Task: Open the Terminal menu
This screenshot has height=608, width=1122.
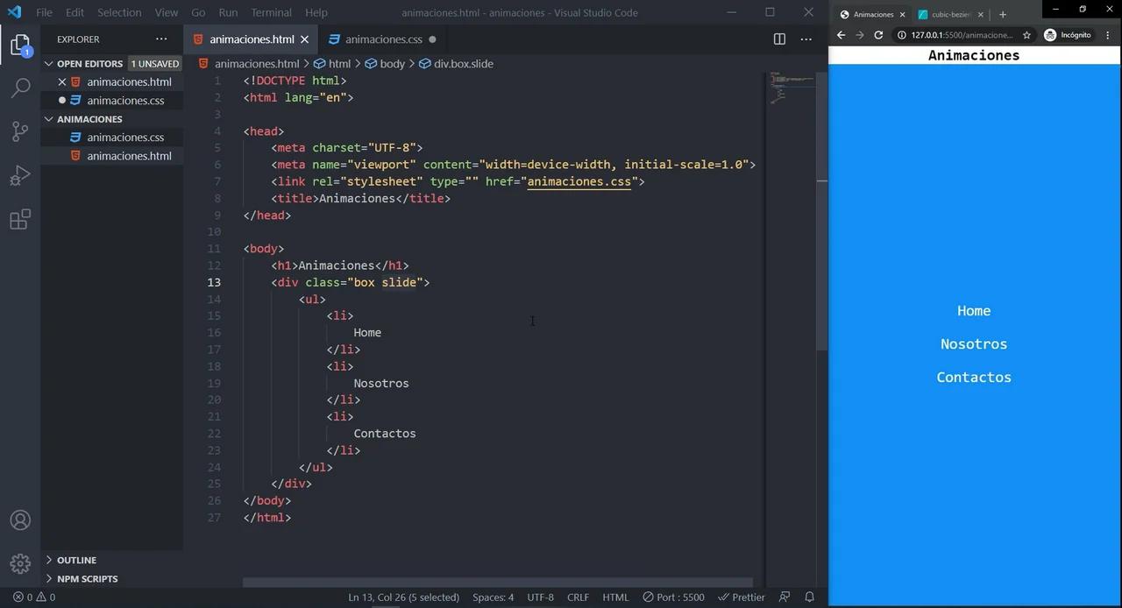Action: (x=271, y=12)
